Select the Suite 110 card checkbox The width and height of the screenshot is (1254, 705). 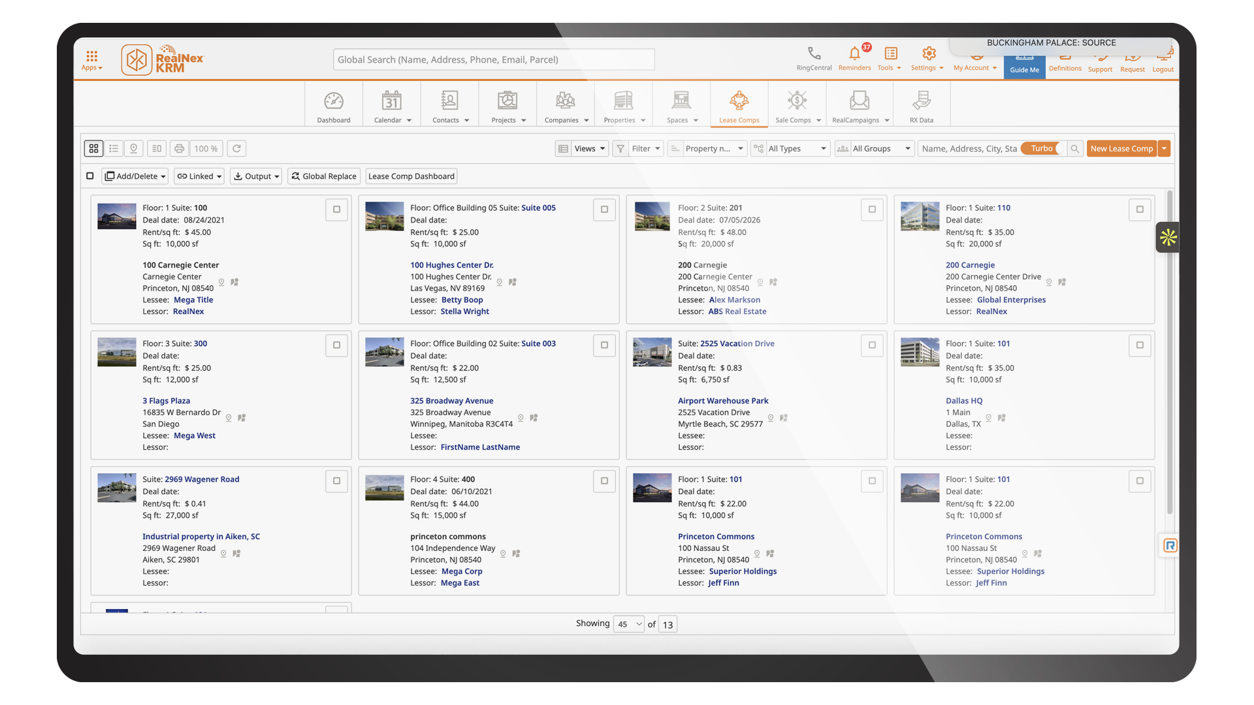(x=1140, y=210)
